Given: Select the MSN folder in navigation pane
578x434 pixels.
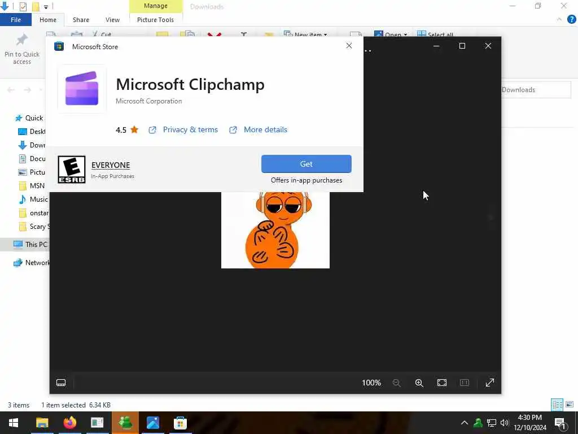Looking at the screenshot, I should tap(32, 185).
